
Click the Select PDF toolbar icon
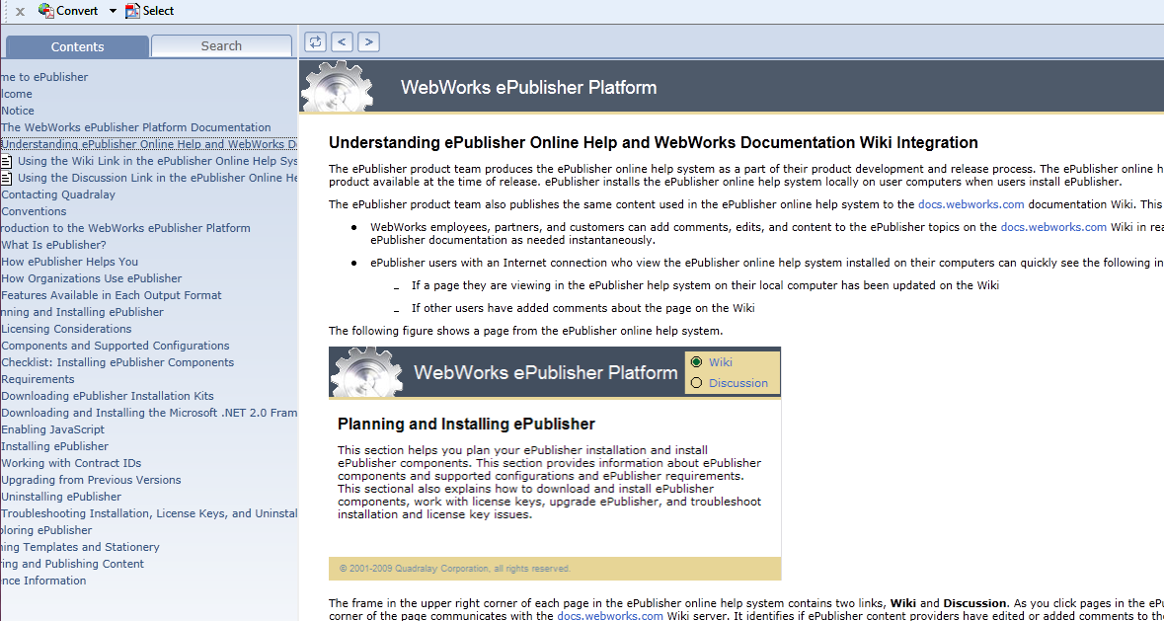coord(132,11)
